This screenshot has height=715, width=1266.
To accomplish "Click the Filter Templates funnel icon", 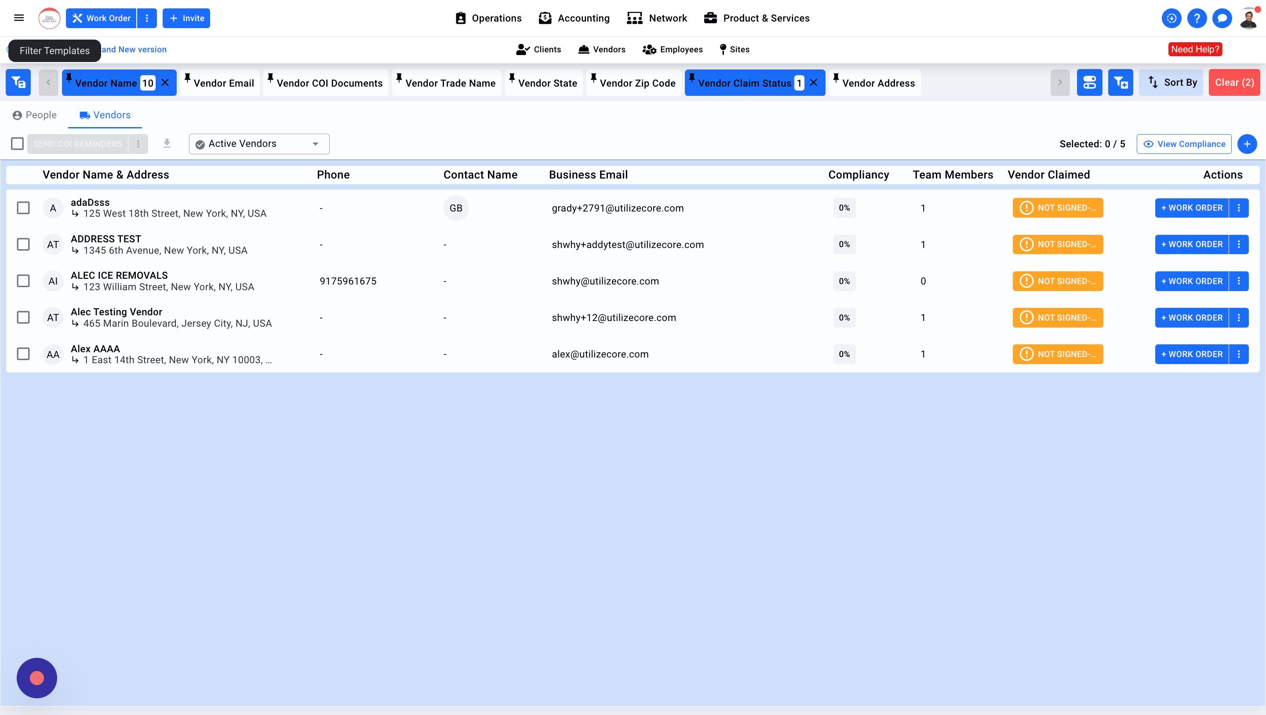I will (18, 83).
